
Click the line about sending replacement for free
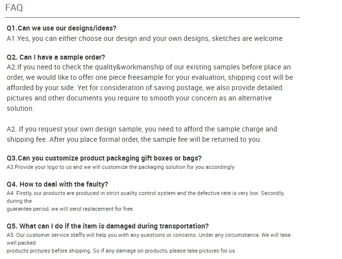[70, 209]
